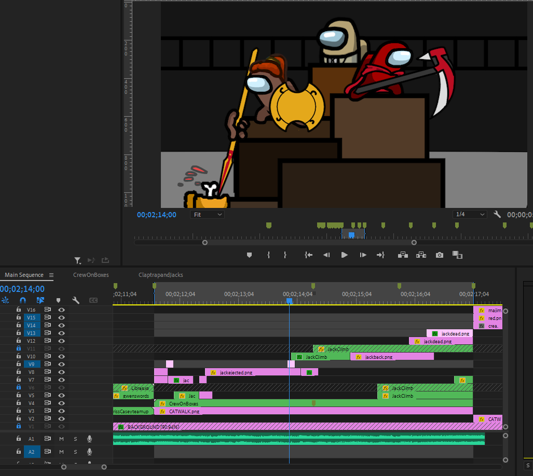Toggle track targeting on V16

tap(31, 310)
